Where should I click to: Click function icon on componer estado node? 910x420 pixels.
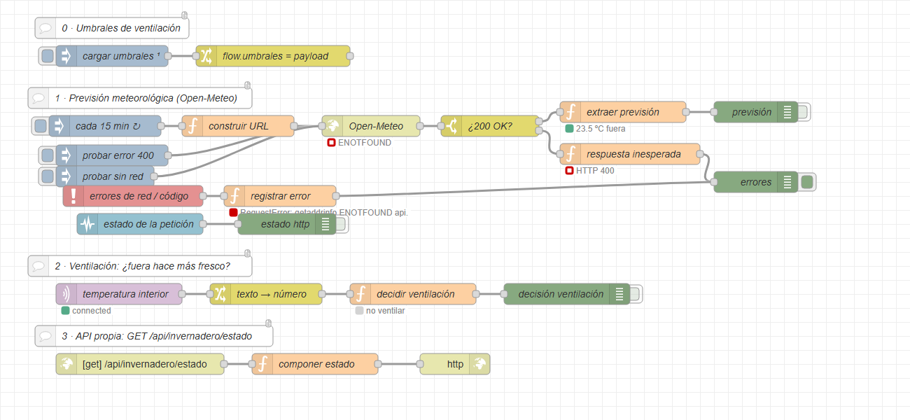pos(262,364)
